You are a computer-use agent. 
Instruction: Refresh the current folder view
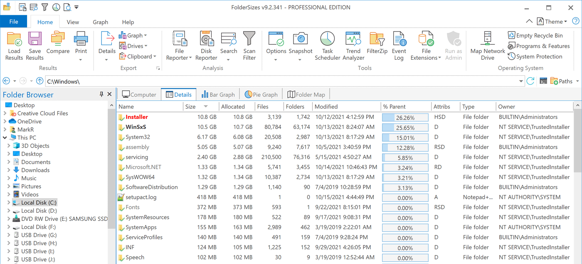(x=530, y=81)
